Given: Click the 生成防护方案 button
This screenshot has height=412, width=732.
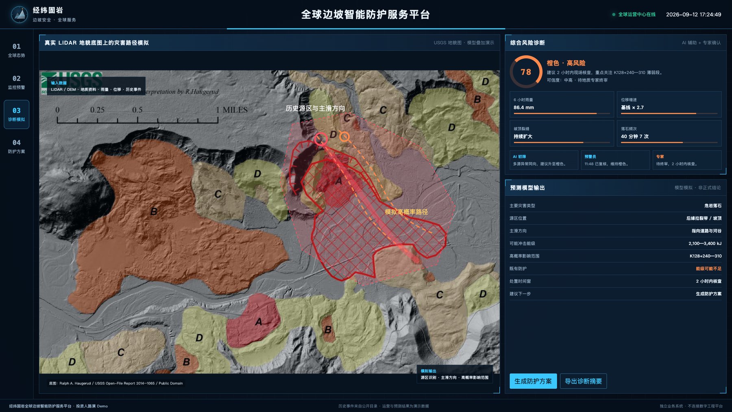Looking at the screenshot, I should pyautogui.click(x=533, y=381).
